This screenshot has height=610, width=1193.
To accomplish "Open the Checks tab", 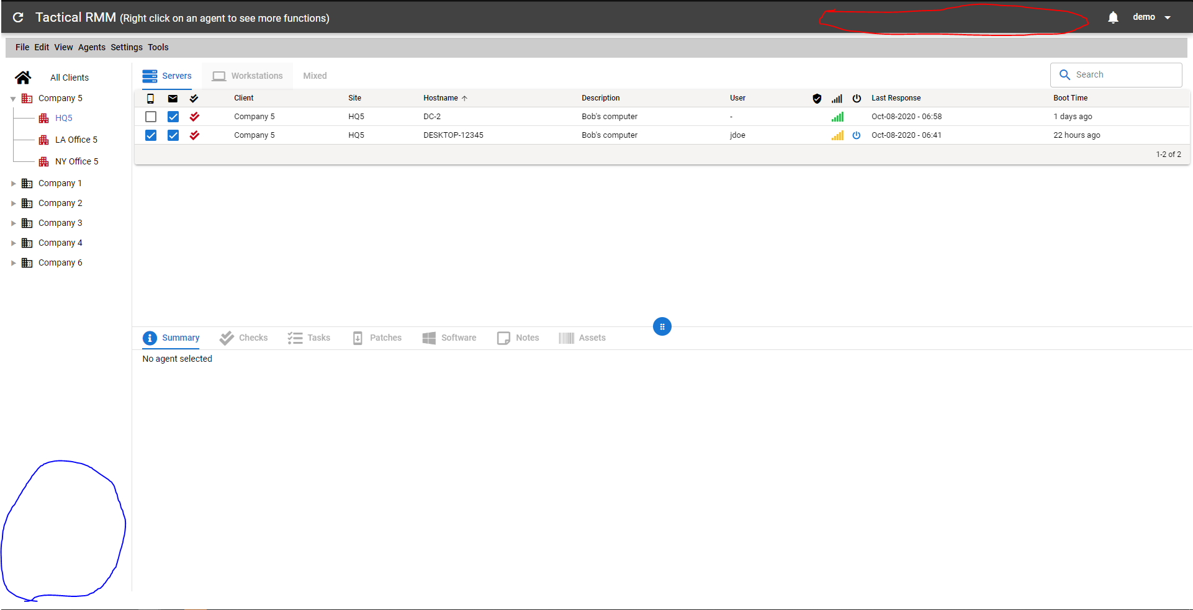I will pyautogui.click(x=244, y=338).
